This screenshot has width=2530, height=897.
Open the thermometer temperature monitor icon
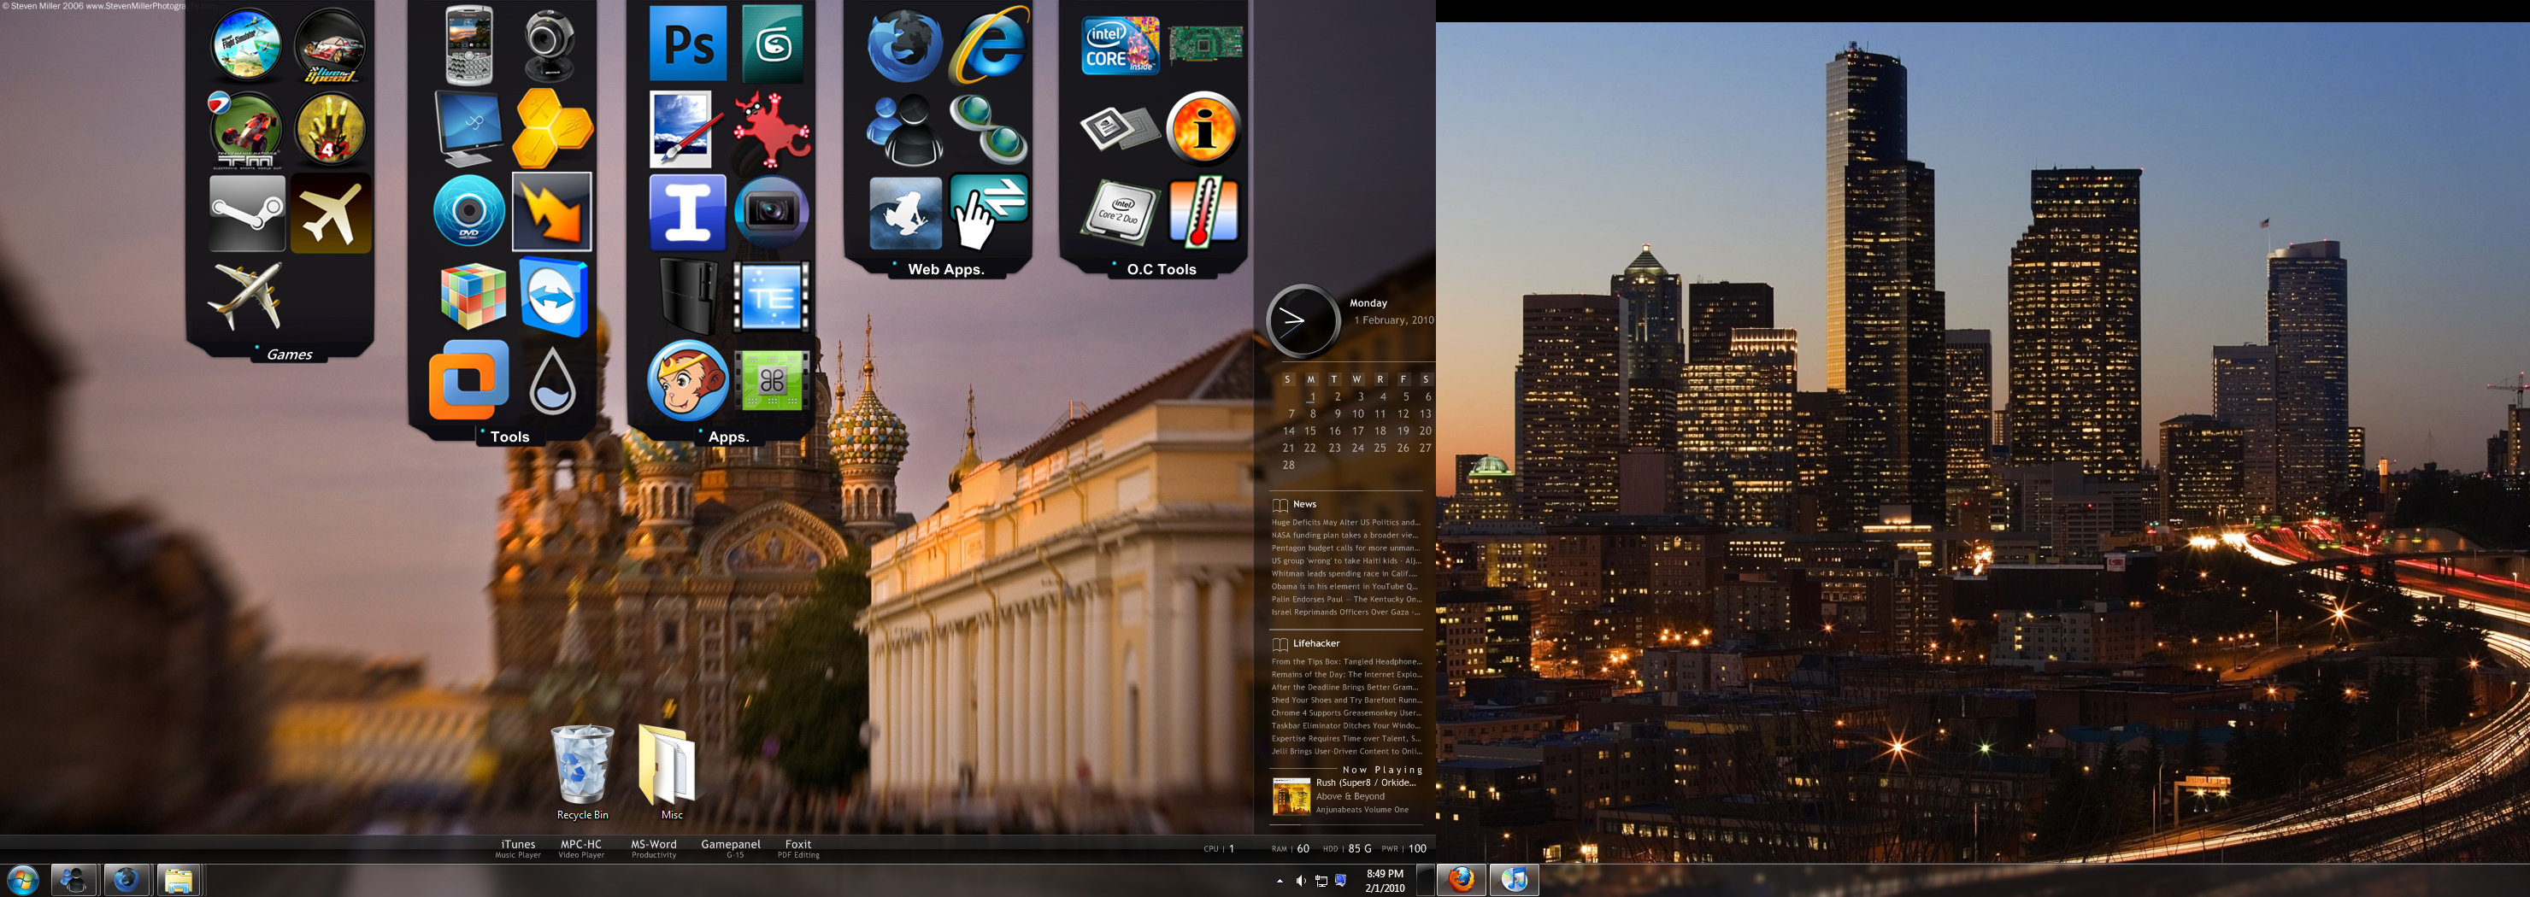(x=1204, y=211)
